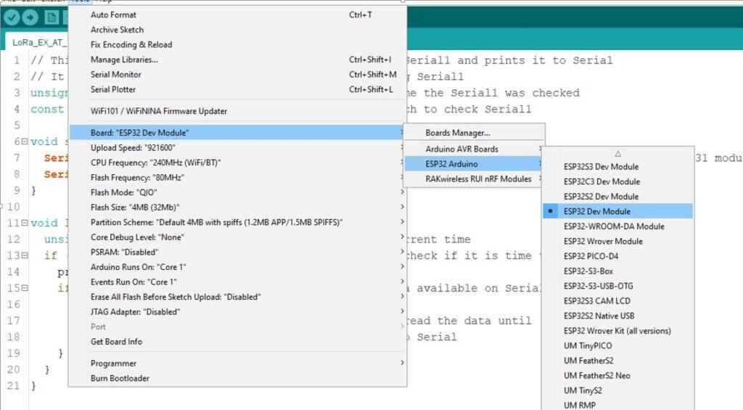Screen dimensions: 743x410
Task: Click Auto Format in the Tools menu
Action: [x=113, y=15]
